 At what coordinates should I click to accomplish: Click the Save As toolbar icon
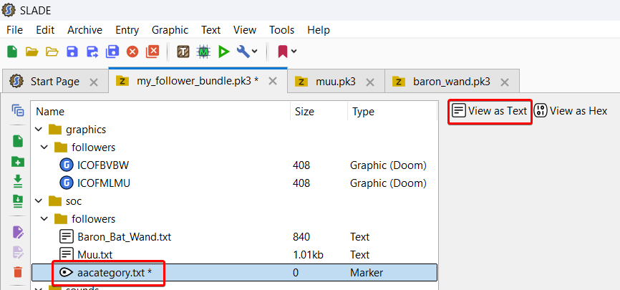[x=92, y=52]
